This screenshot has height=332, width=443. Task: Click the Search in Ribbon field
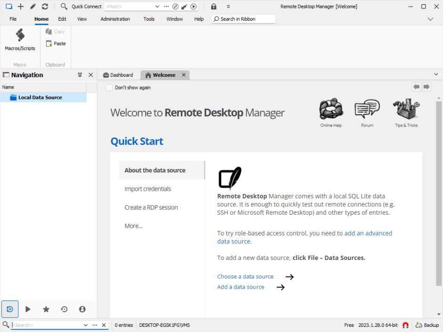[x=243, y=19]
